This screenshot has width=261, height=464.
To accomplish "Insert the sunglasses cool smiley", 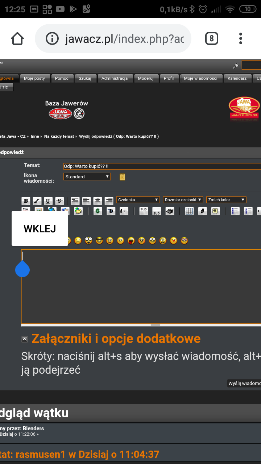I will coord(99,240).
